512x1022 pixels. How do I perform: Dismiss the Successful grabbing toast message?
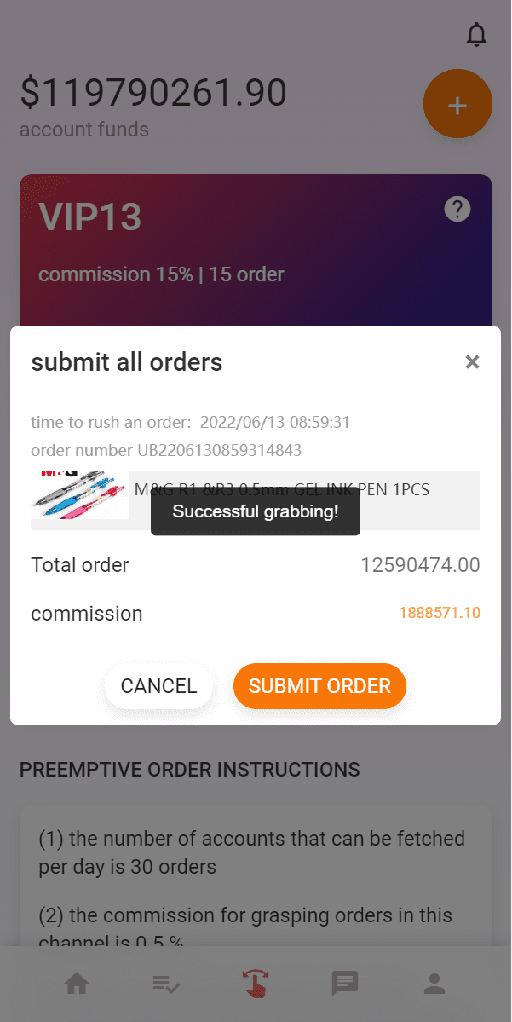tap(256, 512)
